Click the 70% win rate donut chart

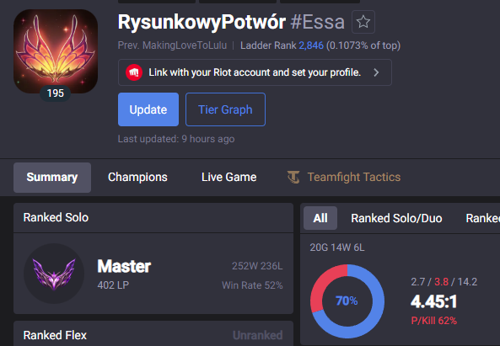pyautogui.click(x=347, y=301)
